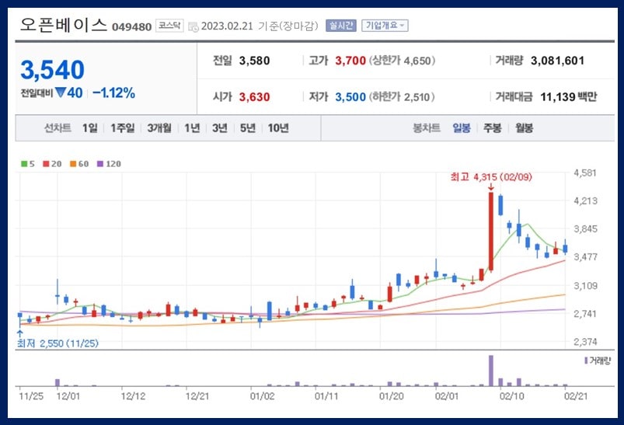The height and width of the screenshot is (425, 624).
Task: Click the 시가 value 3,630
Action: pyautogui.click(x=255, y=97)
